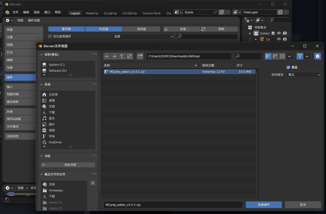Go forward to next folder
The width and height of the screenshot is (326, 214).
coord(114,56)
